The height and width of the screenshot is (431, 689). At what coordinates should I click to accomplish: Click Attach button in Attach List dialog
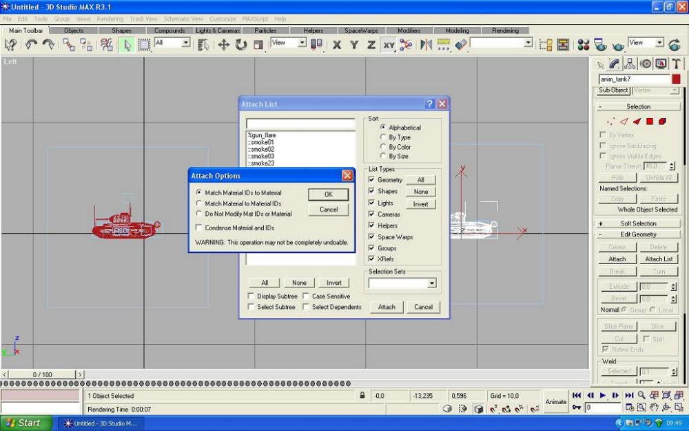pyautogui.click(x=387, y=307)
